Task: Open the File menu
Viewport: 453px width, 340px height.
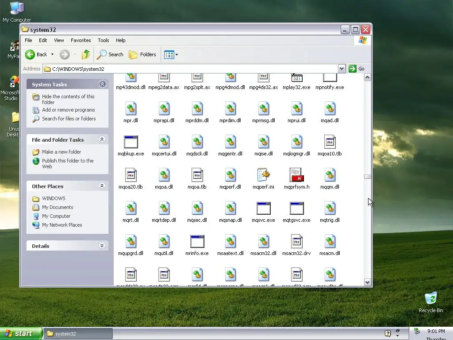Action: point(28,40)
